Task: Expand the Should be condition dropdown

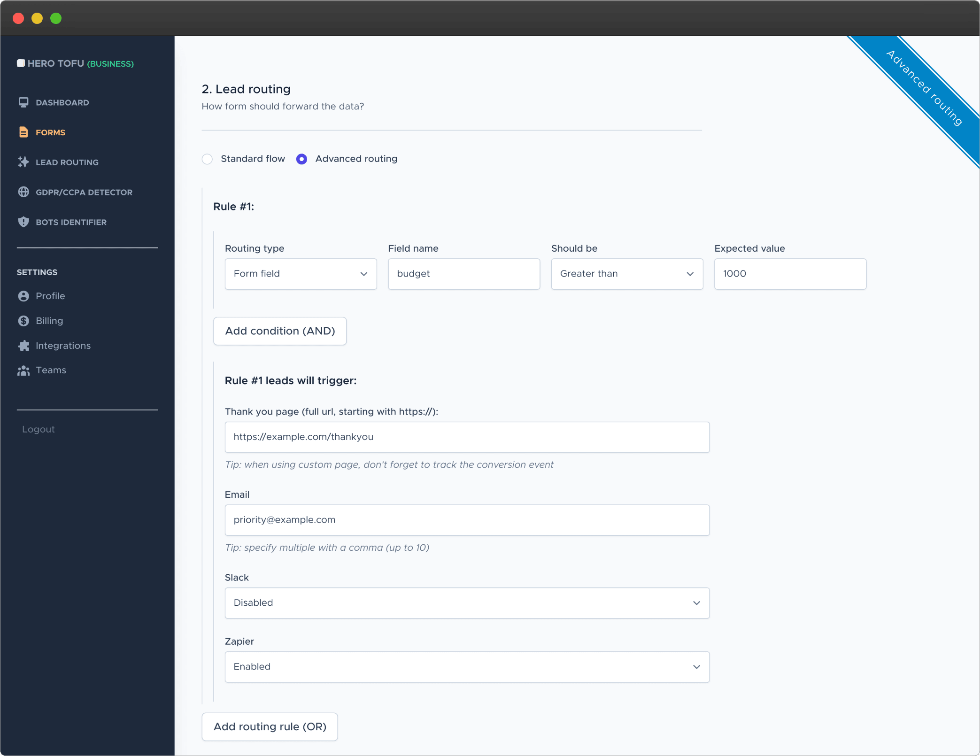Action: [626, 274]
